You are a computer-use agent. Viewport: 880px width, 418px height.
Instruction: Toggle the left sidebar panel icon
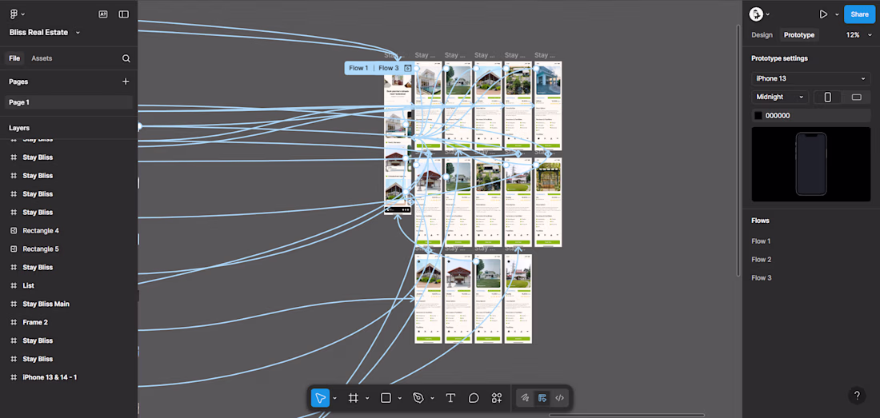(x=123, y=14)
